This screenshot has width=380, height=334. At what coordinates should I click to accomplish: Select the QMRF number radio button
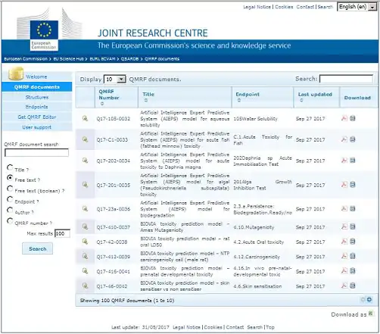coord(10,221)
